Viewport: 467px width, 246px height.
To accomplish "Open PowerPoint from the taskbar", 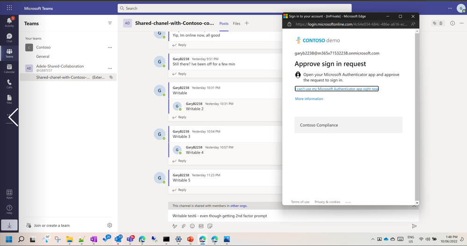I will pos(190,239).
